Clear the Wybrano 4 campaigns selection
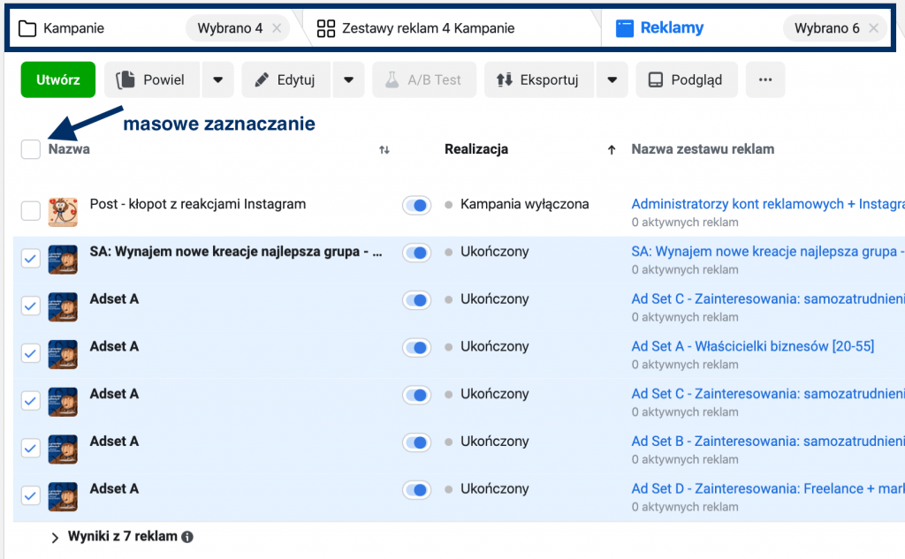This screenshot has height=559, width=905. [x=277, y=28]
